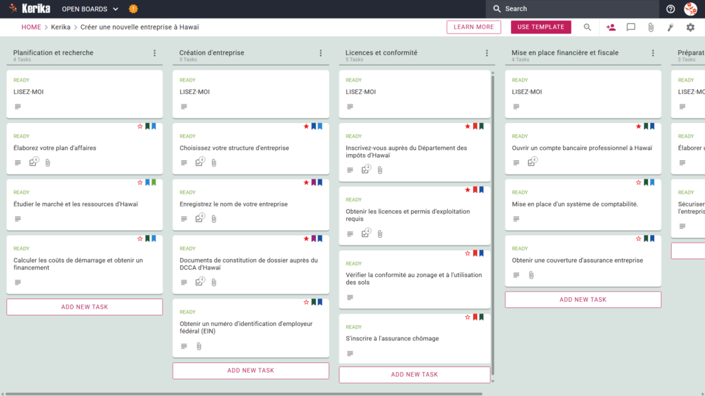Open card Obtenir les licences et permis
Viewport: 705px width, 396px height.
pyautogui.click(x=414, y=216)
